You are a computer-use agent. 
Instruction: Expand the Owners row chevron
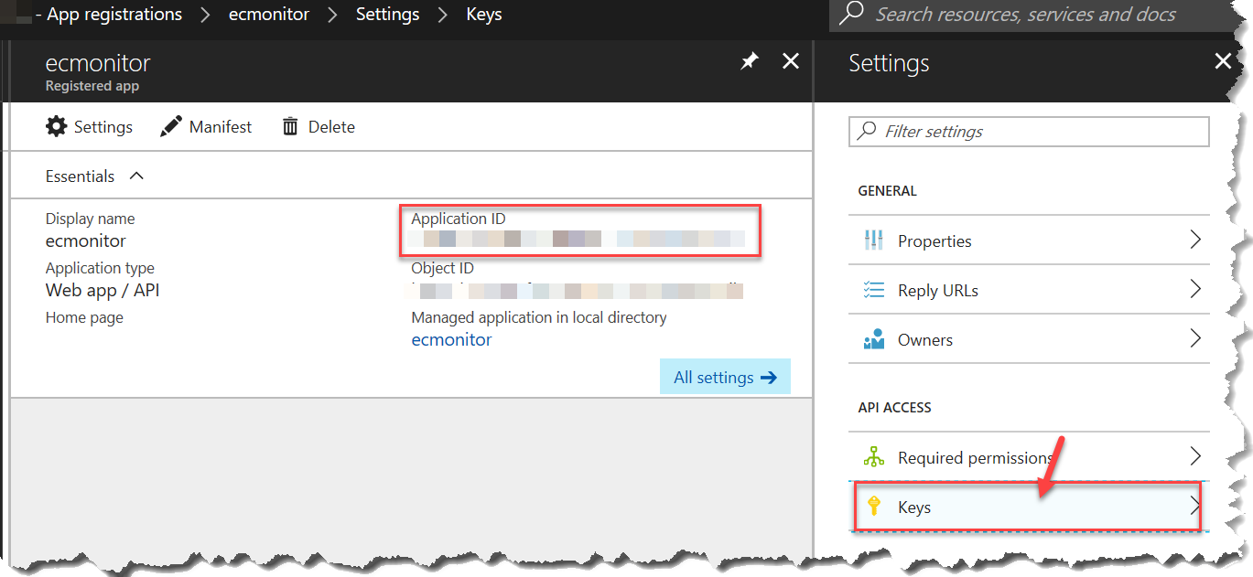1194,338
